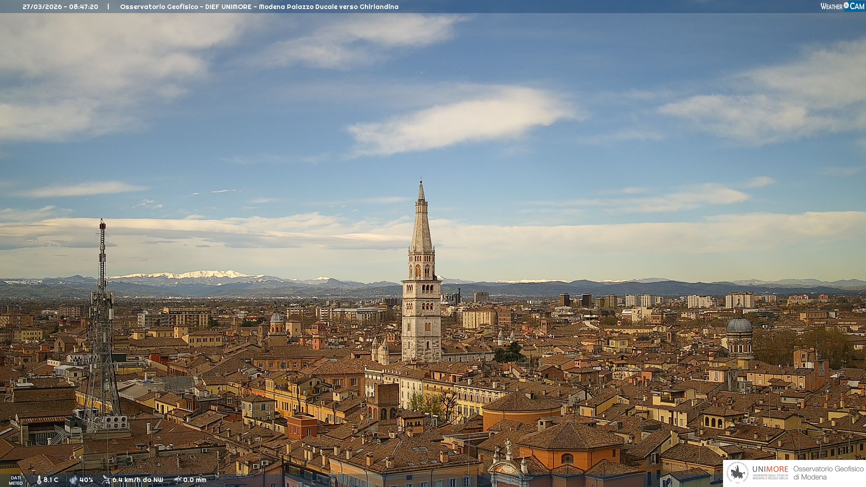
Task: Select the 8.1 C temperature reading
Action: click(x=51, y=480)
